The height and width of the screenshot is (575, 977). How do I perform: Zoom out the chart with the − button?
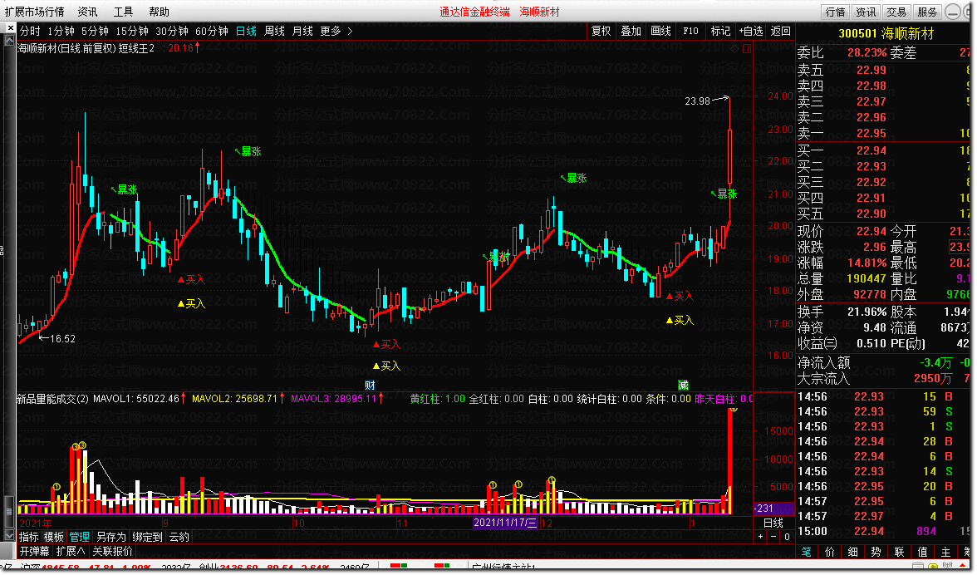click(x=773, y=537)
